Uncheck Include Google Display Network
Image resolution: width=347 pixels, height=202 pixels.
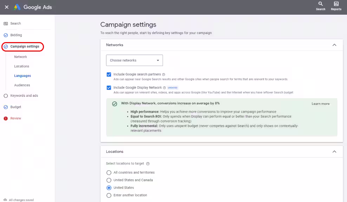click(109, 88)
